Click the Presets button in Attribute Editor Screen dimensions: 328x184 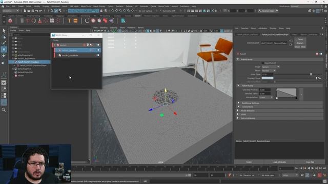coord(300,43)
